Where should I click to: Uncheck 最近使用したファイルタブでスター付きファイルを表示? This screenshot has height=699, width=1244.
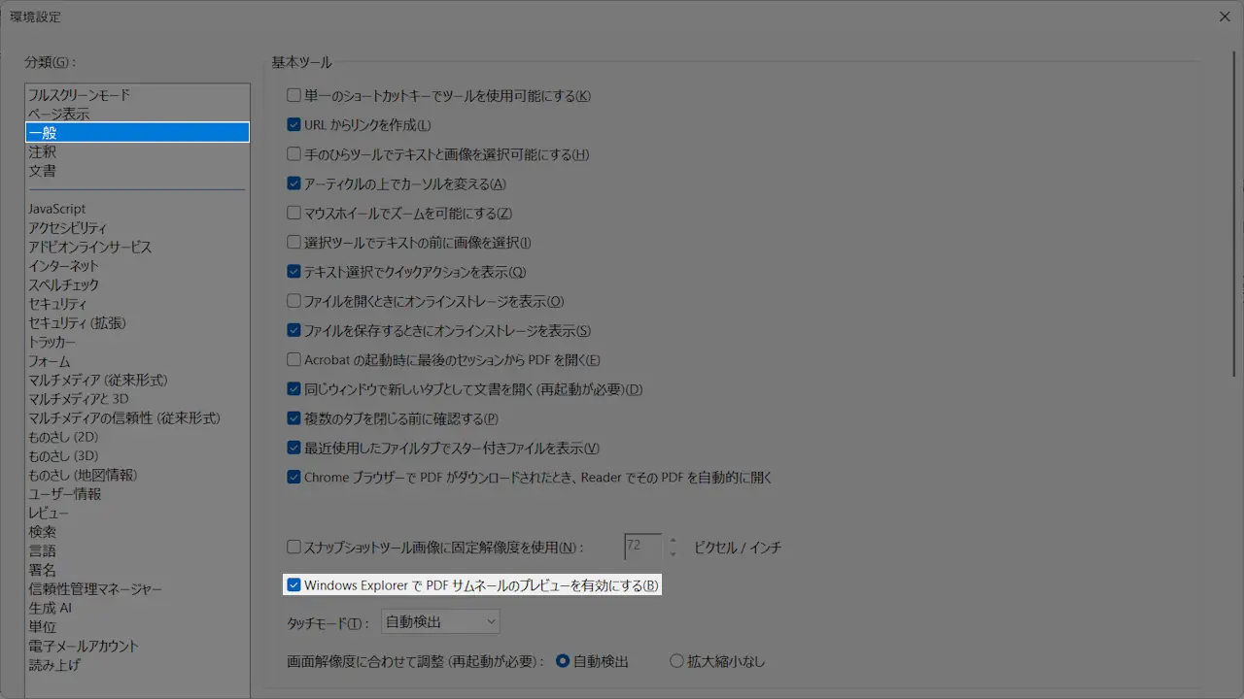[294, 449]
